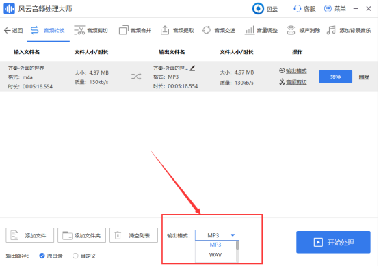Switch to the 音频转换 tab
The width and height of the screenshot is (379, 266).
pyautogui.click(x=48, y=31)
